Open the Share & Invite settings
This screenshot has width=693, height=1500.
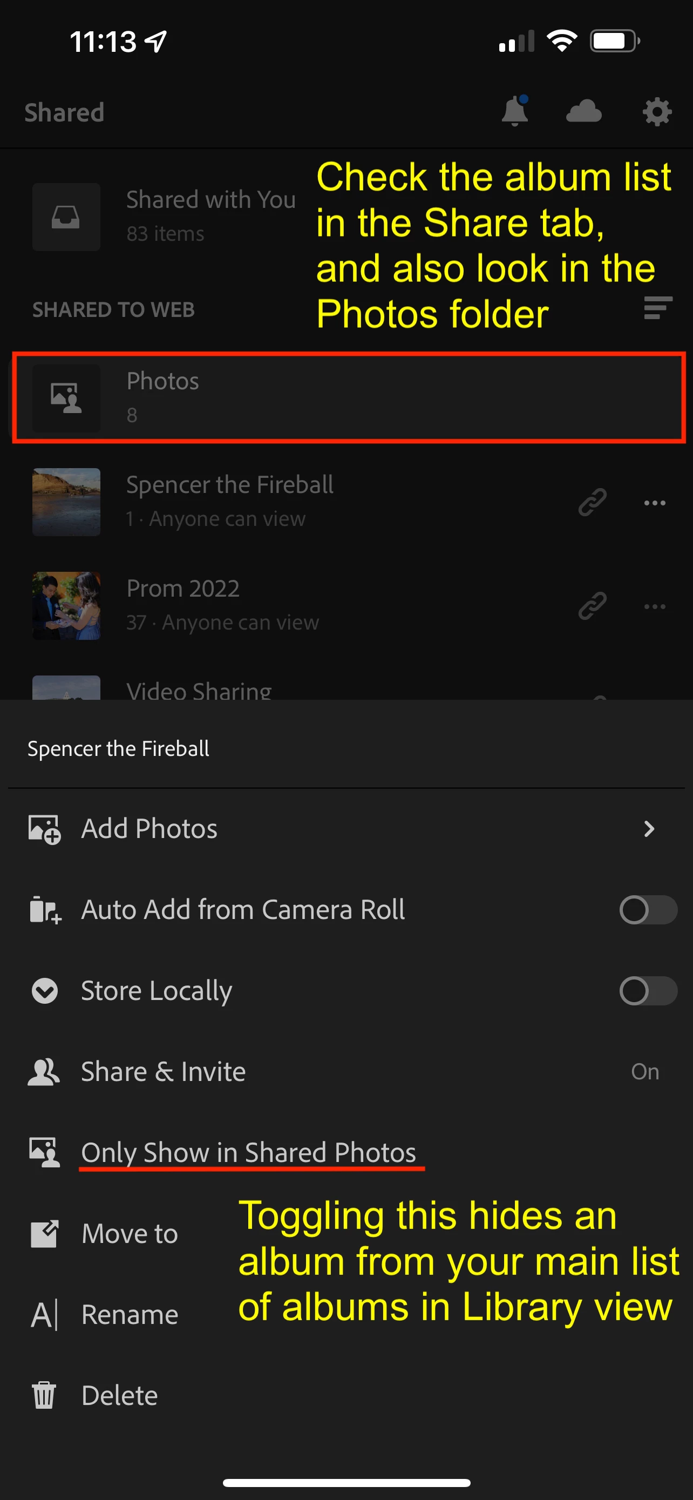[x=163, y=1071]
